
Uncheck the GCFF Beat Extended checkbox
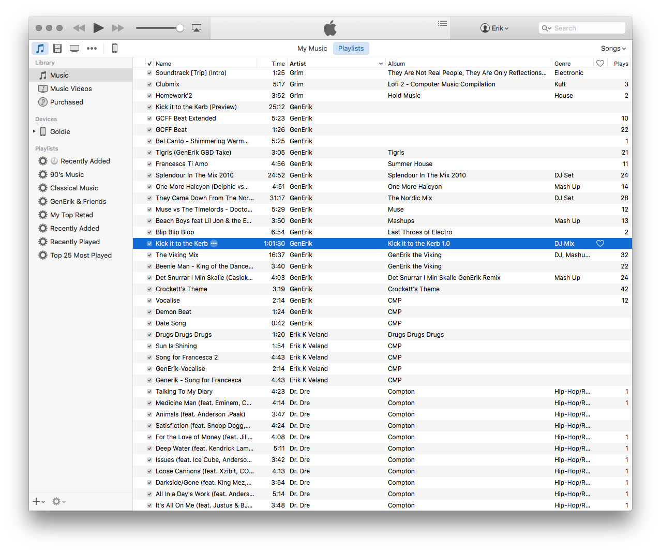(x=149, y=118)
